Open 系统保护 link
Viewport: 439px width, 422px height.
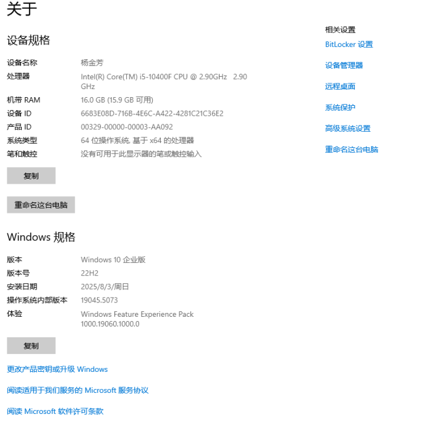pos(340,107)
